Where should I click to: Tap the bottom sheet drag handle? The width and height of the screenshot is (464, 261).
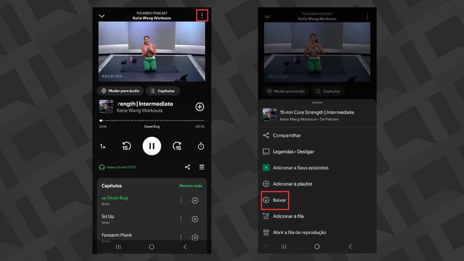317,103
